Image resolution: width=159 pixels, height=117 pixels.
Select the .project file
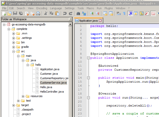(x=26, y=114)
